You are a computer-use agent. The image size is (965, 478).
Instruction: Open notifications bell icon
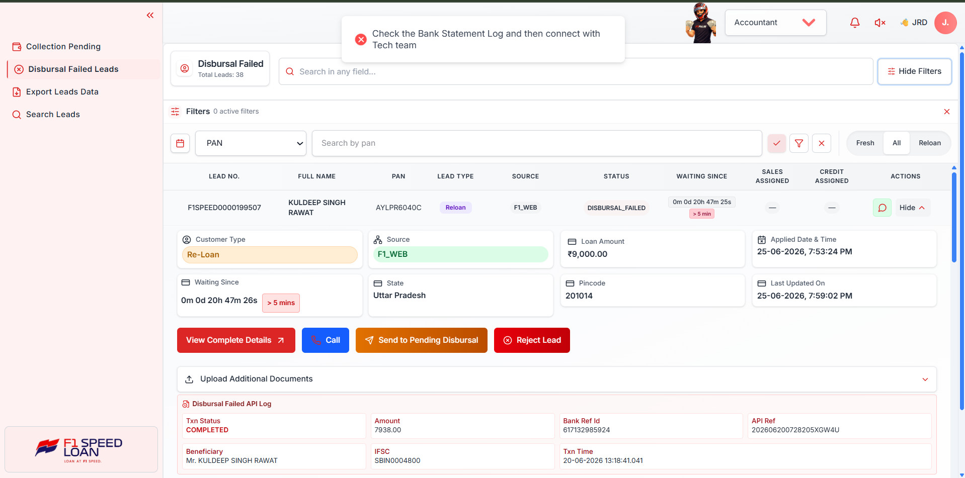click(x=855, y=23)
